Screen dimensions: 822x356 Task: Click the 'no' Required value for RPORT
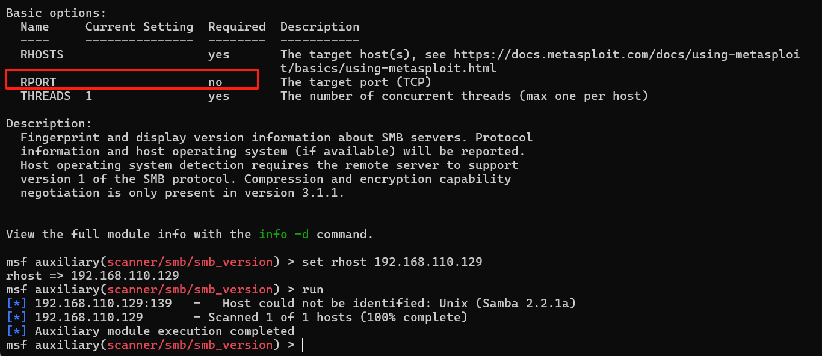point(215,82)
